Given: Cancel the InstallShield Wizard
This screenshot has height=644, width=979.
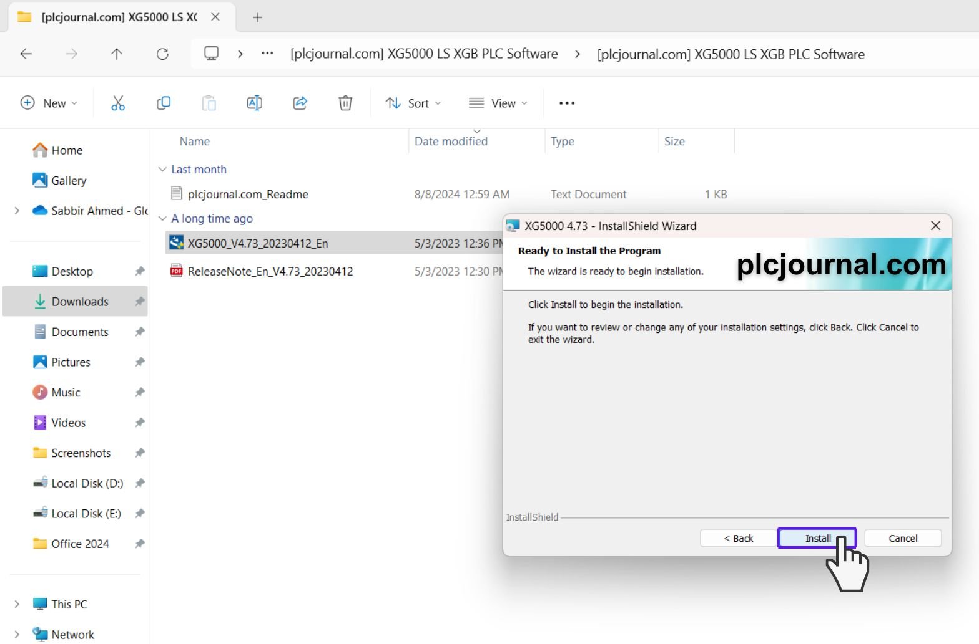Looking at the screenshot, I should (902, 538).
